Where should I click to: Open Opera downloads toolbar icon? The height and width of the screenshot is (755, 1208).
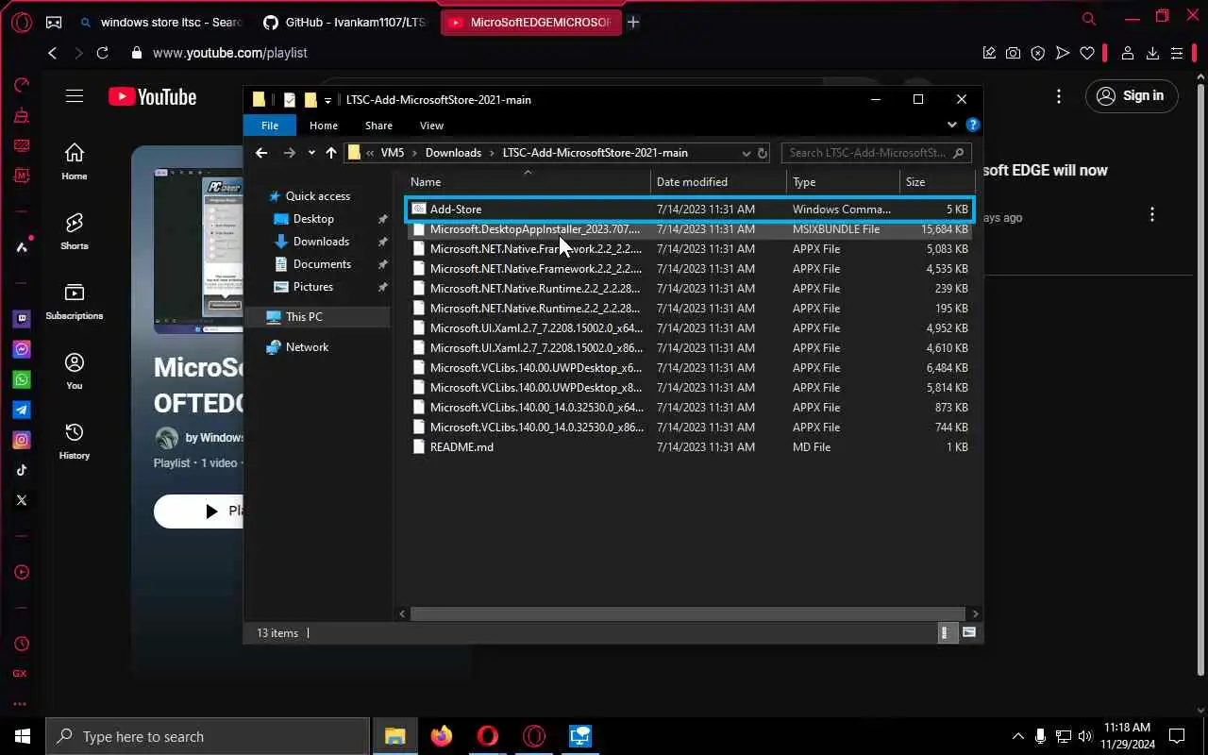[x=1152, y=54]
